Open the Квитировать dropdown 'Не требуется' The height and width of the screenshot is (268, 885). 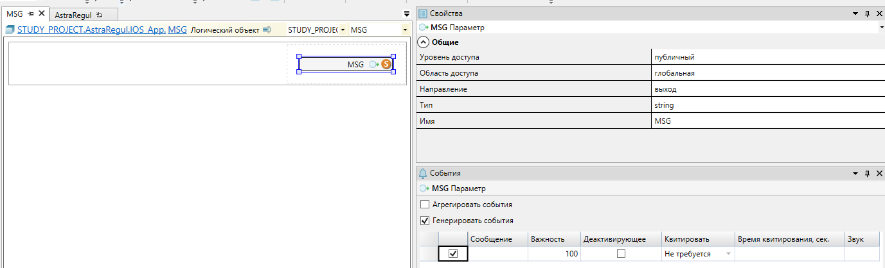[698, 254]
